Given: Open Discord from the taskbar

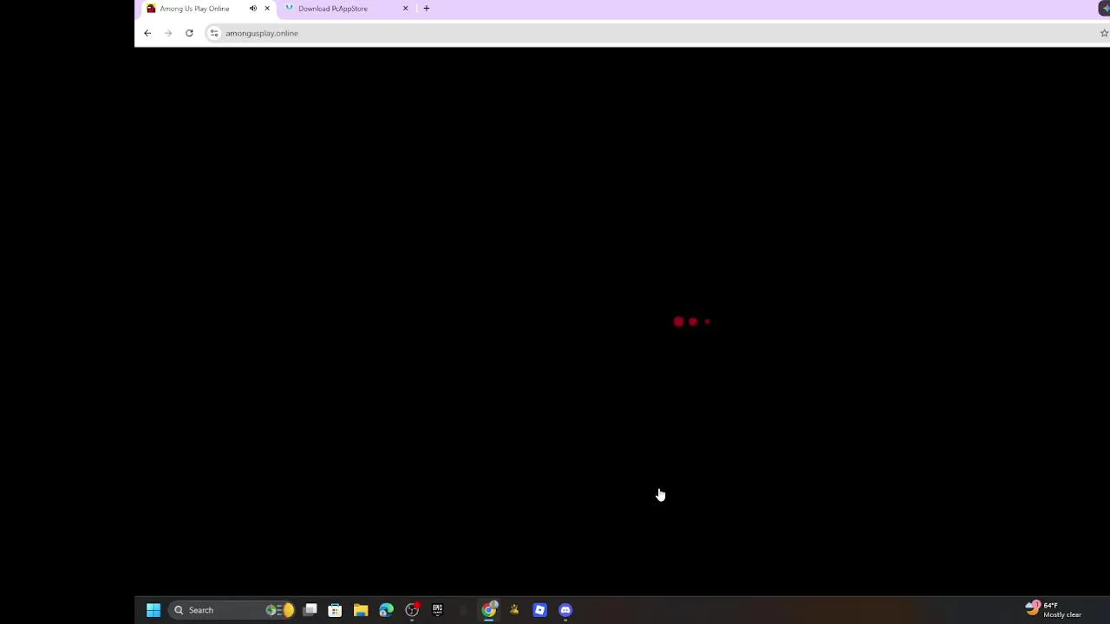Looking at the screenshot, I should tap(565, 610).
